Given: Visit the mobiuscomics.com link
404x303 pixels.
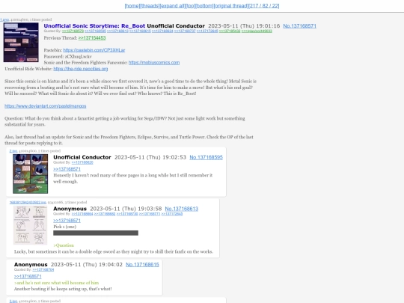Looking at the screenshot, I should pyautogui.click(x=154, y=63).
